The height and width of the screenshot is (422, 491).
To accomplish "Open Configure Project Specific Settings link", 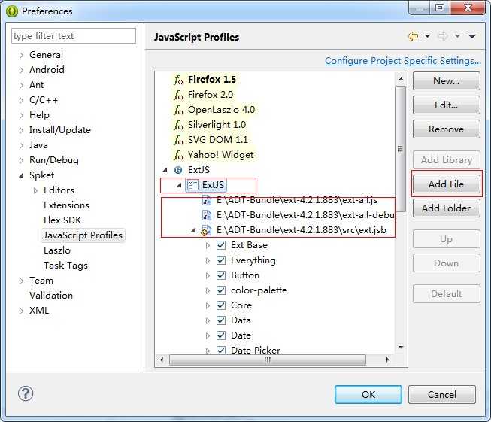I will pyautogui.click(x=403, y=61).
